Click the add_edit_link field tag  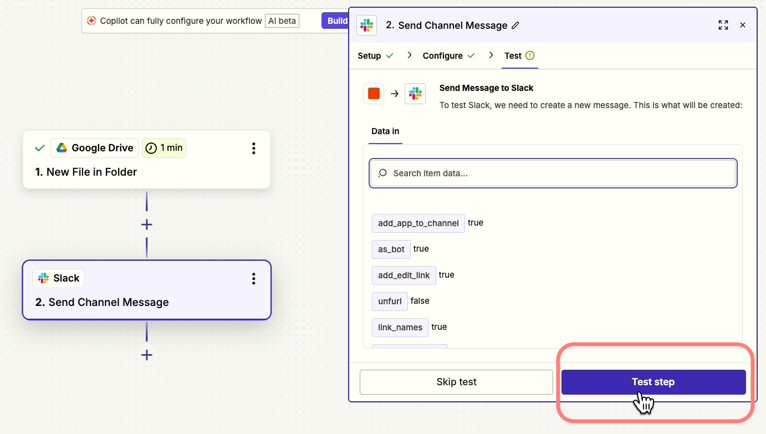click(x=404, y=275)
